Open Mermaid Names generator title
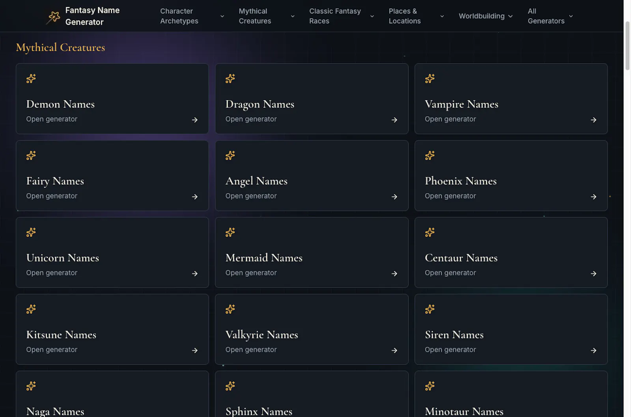Image resolution: width=631 pixels, height=417 pixels. (264, 258)
